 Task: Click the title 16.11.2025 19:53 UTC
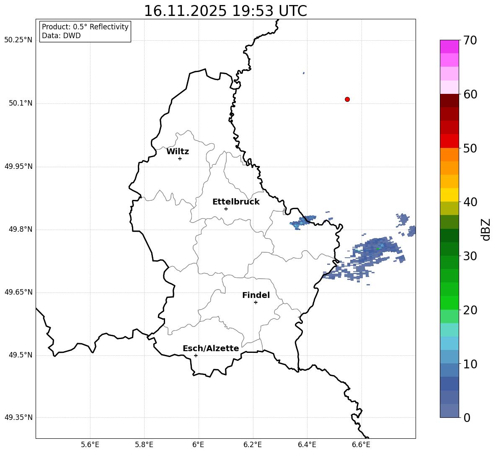(225, 11)
